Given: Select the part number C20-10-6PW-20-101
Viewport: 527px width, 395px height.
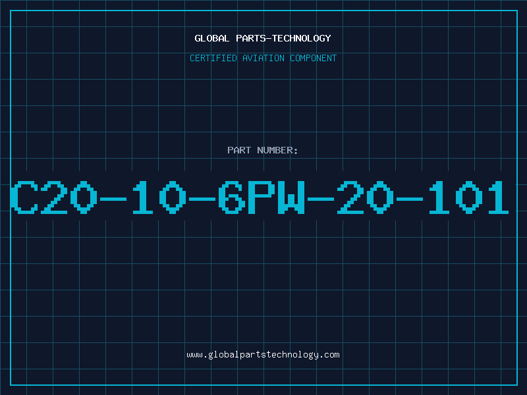Looking at the screenshot, I should point(260,197).
